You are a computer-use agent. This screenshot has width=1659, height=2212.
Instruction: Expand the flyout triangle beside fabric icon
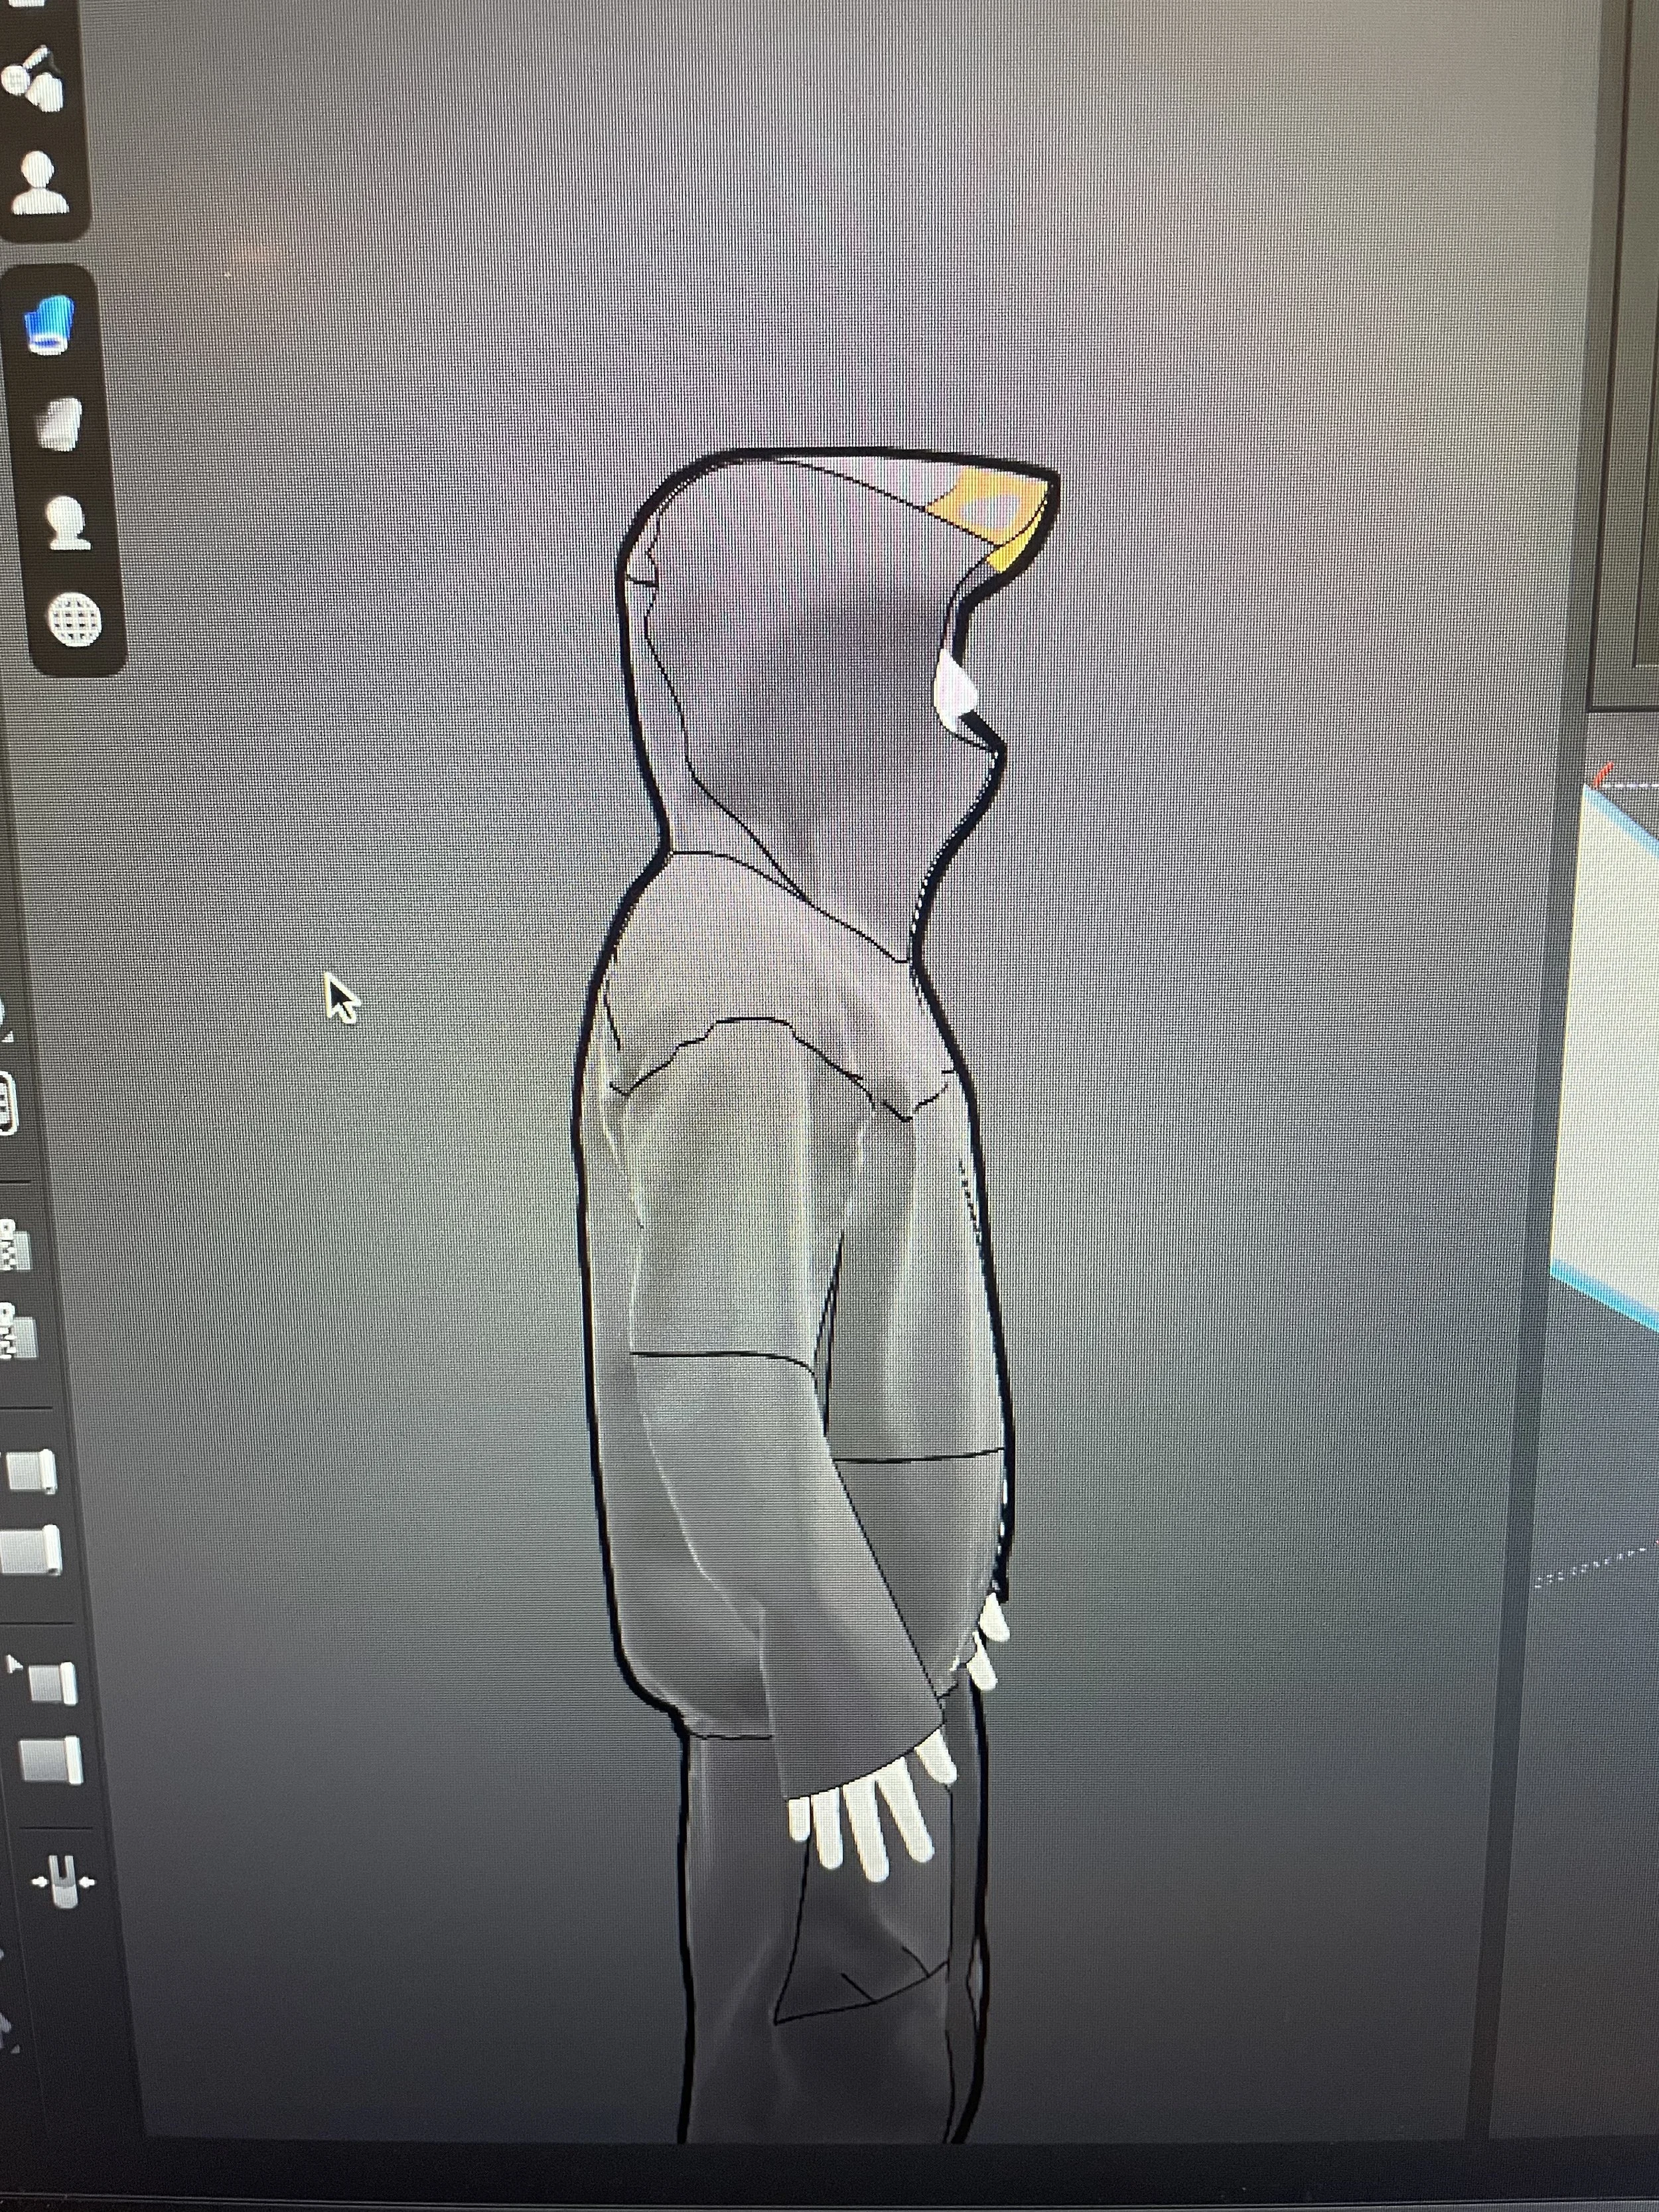(x=14, y=1664)
